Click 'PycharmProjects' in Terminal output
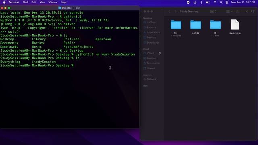 (78, 47)
